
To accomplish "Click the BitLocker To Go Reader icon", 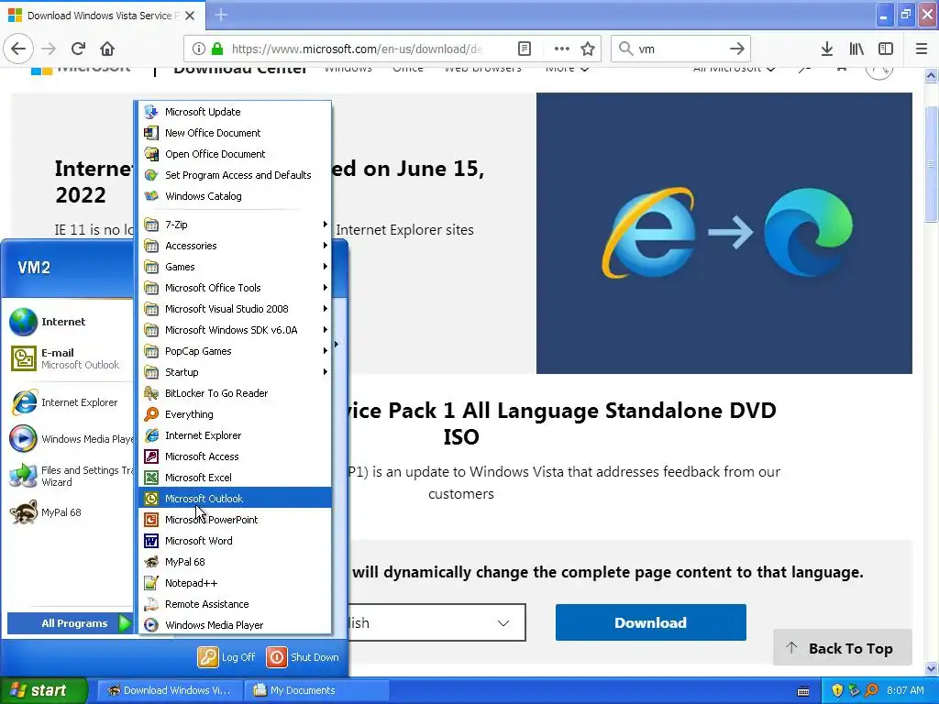I will click(x=151, y=393).
